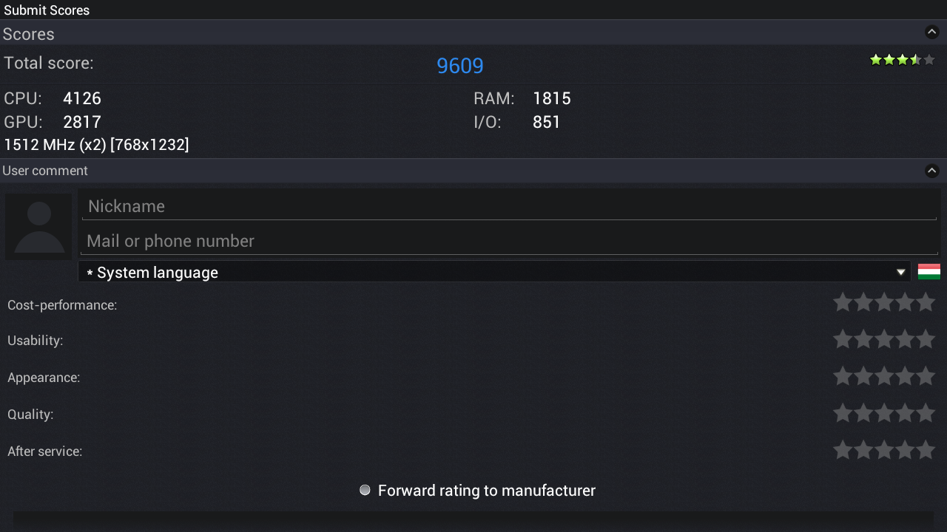Rate Cost-performance five stars
Screen dimensions: 947x532
pos(926,302)
